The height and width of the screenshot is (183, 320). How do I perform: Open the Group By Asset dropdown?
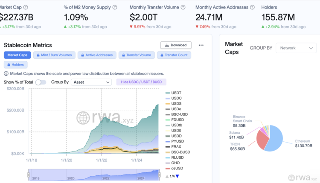point(92,82)
